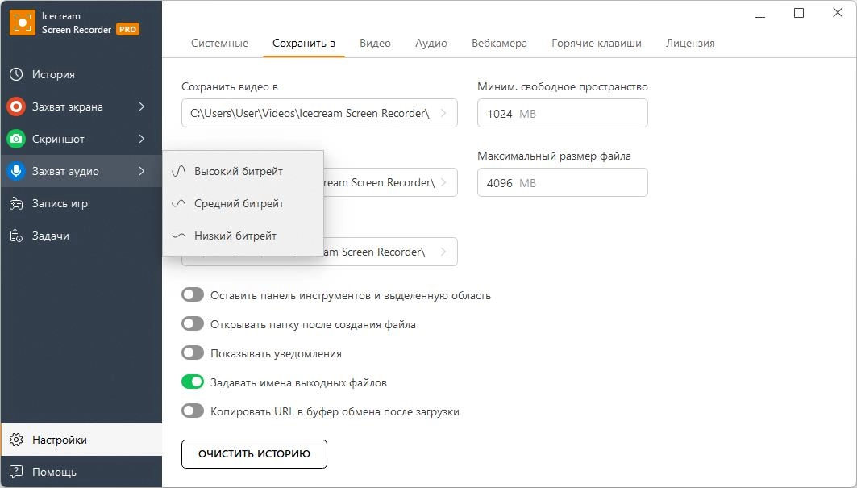
Task: Select 'Высокий битрейт' menu option
Action: (239, 171)
